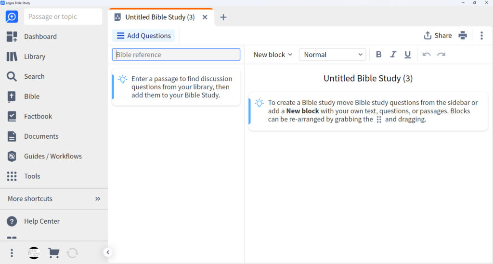Click the Library label in sidebar
This screenshot has height=264, width=493.
pyautogui.click(x=35, y=57)
